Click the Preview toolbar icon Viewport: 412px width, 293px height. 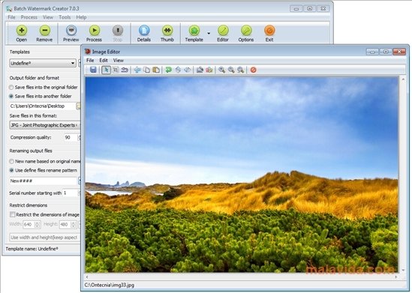click(x=71, y=31)
